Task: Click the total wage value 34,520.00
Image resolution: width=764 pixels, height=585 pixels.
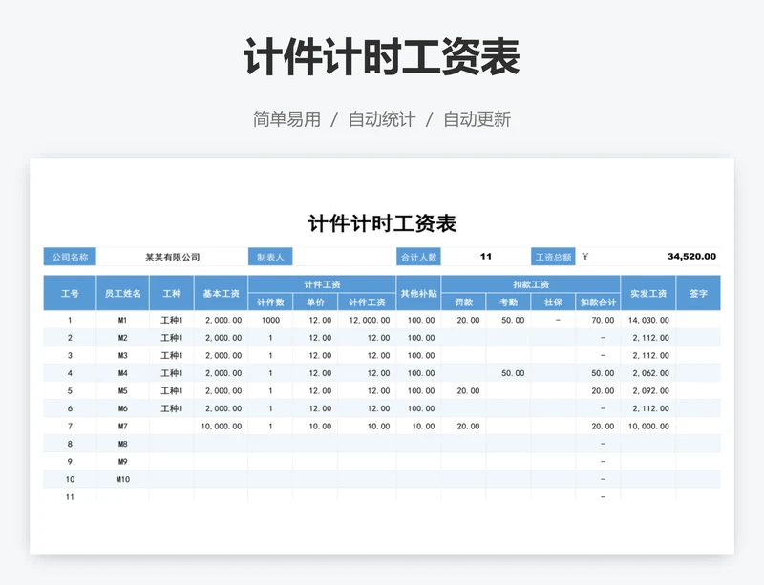Action: [691, 256]
